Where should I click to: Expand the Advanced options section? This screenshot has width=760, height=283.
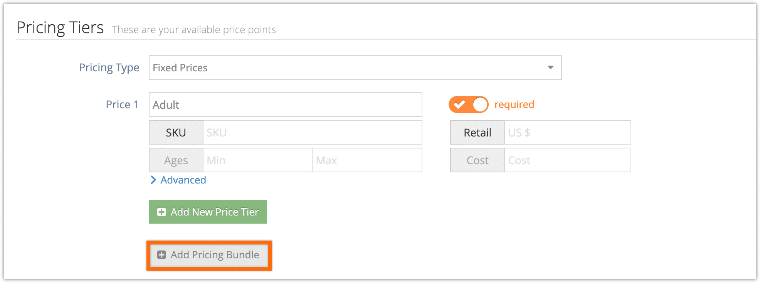point(183,180)
